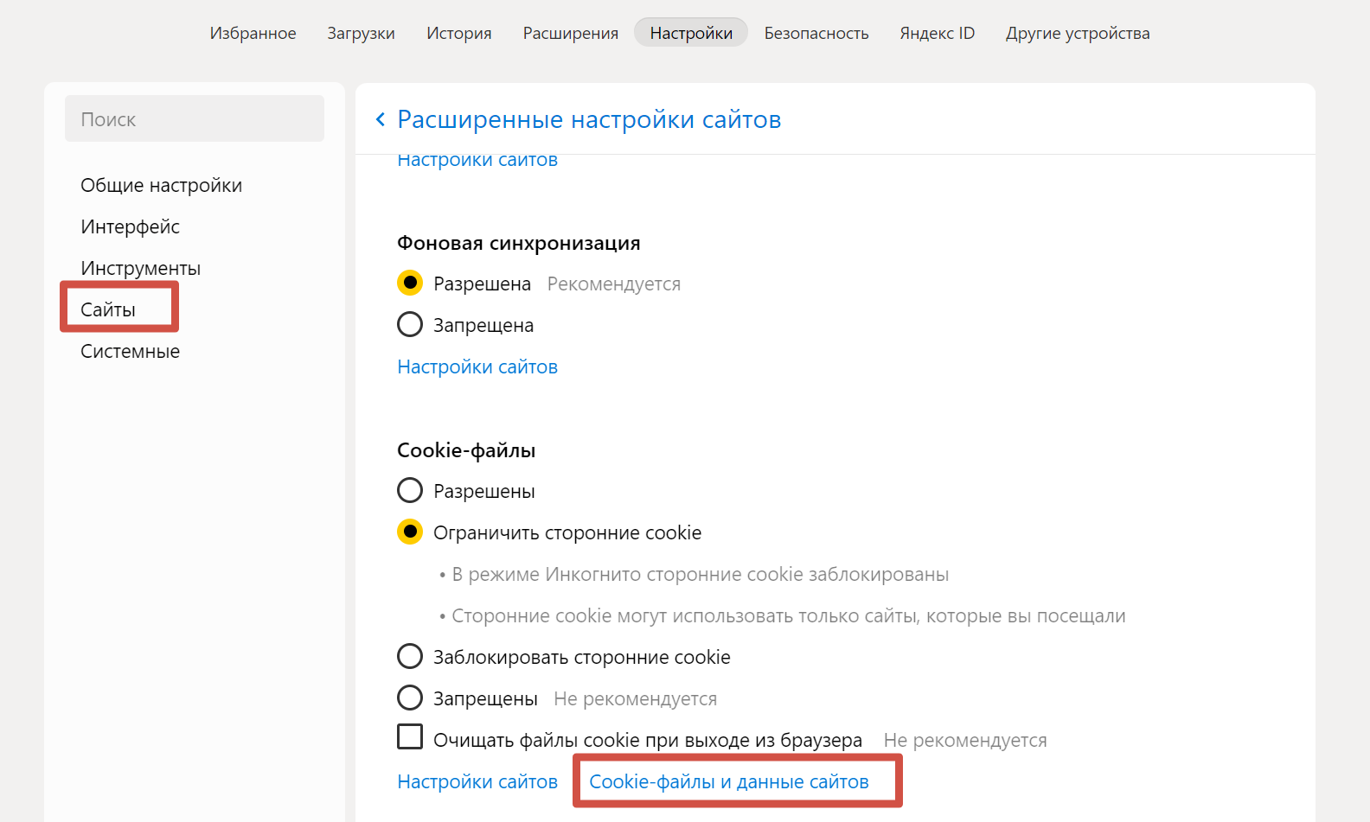This screenshot has height=822, width=1370.
Task: Click the Поиск settings search field
Action: [x=195, y=119]
